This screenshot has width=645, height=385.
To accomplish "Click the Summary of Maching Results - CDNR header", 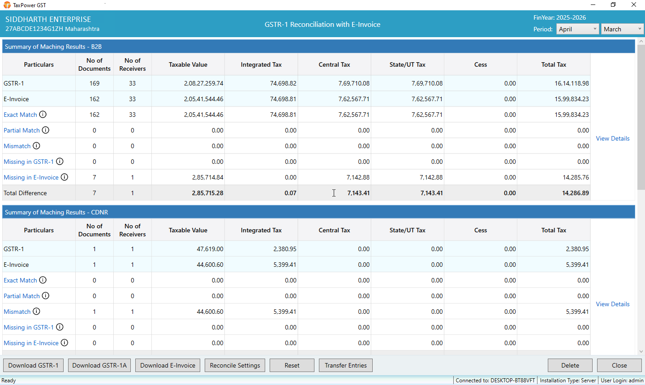I will pyautogui.click(x=318, y=212).
